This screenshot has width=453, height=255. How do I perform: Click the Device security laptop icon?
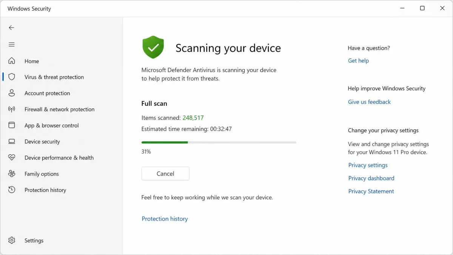click(x=12, y=142)
